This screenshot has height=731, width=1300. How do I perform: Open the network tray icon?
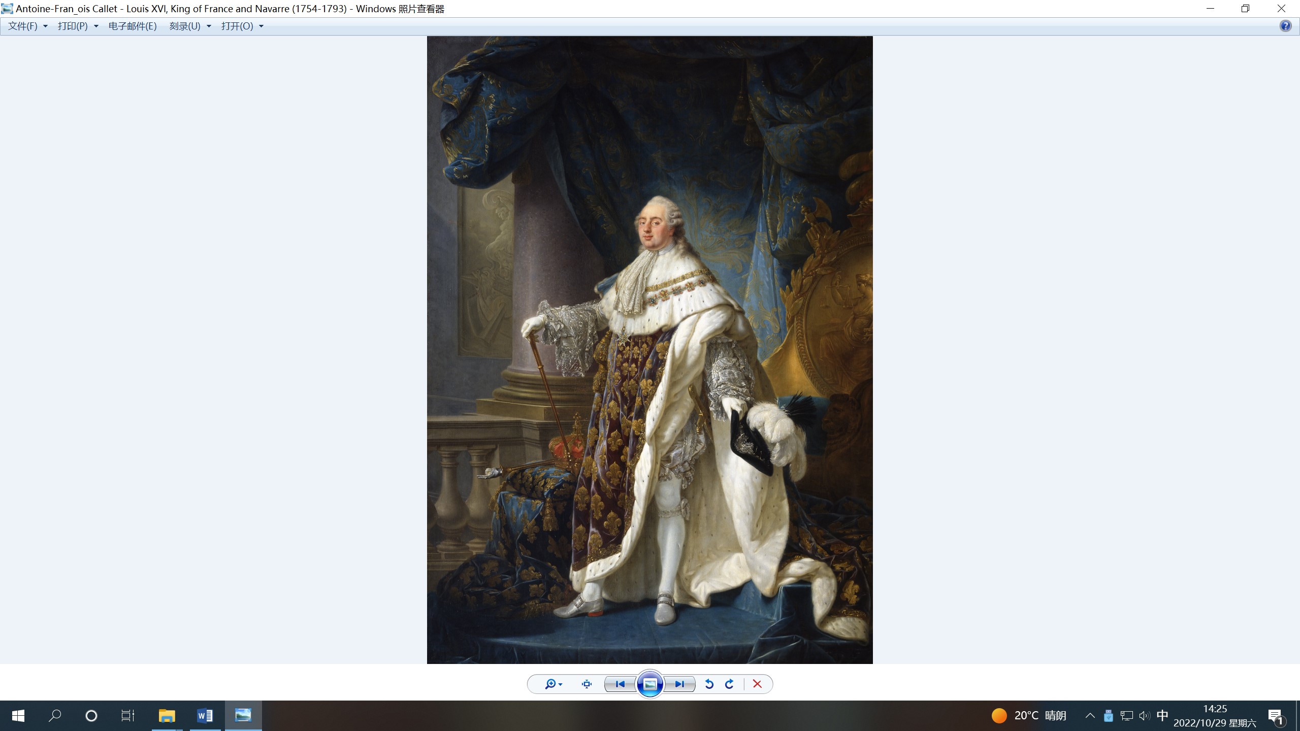1127,716
